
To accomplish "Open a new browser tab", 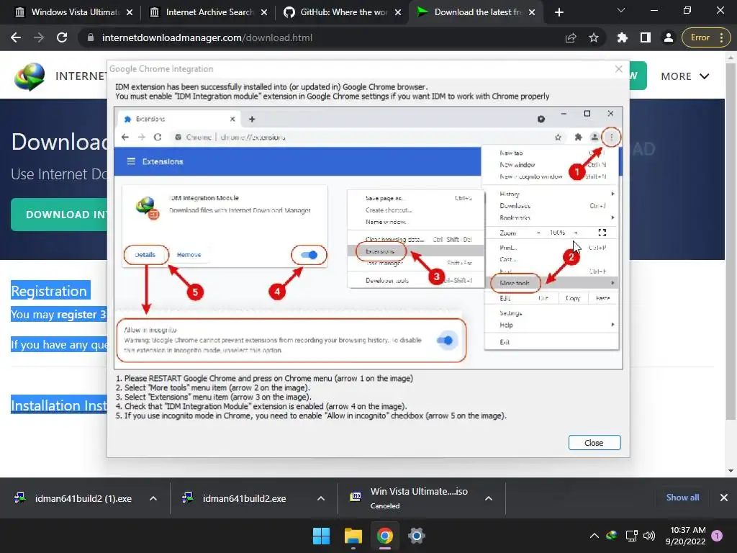I will (x=559, y=12).
